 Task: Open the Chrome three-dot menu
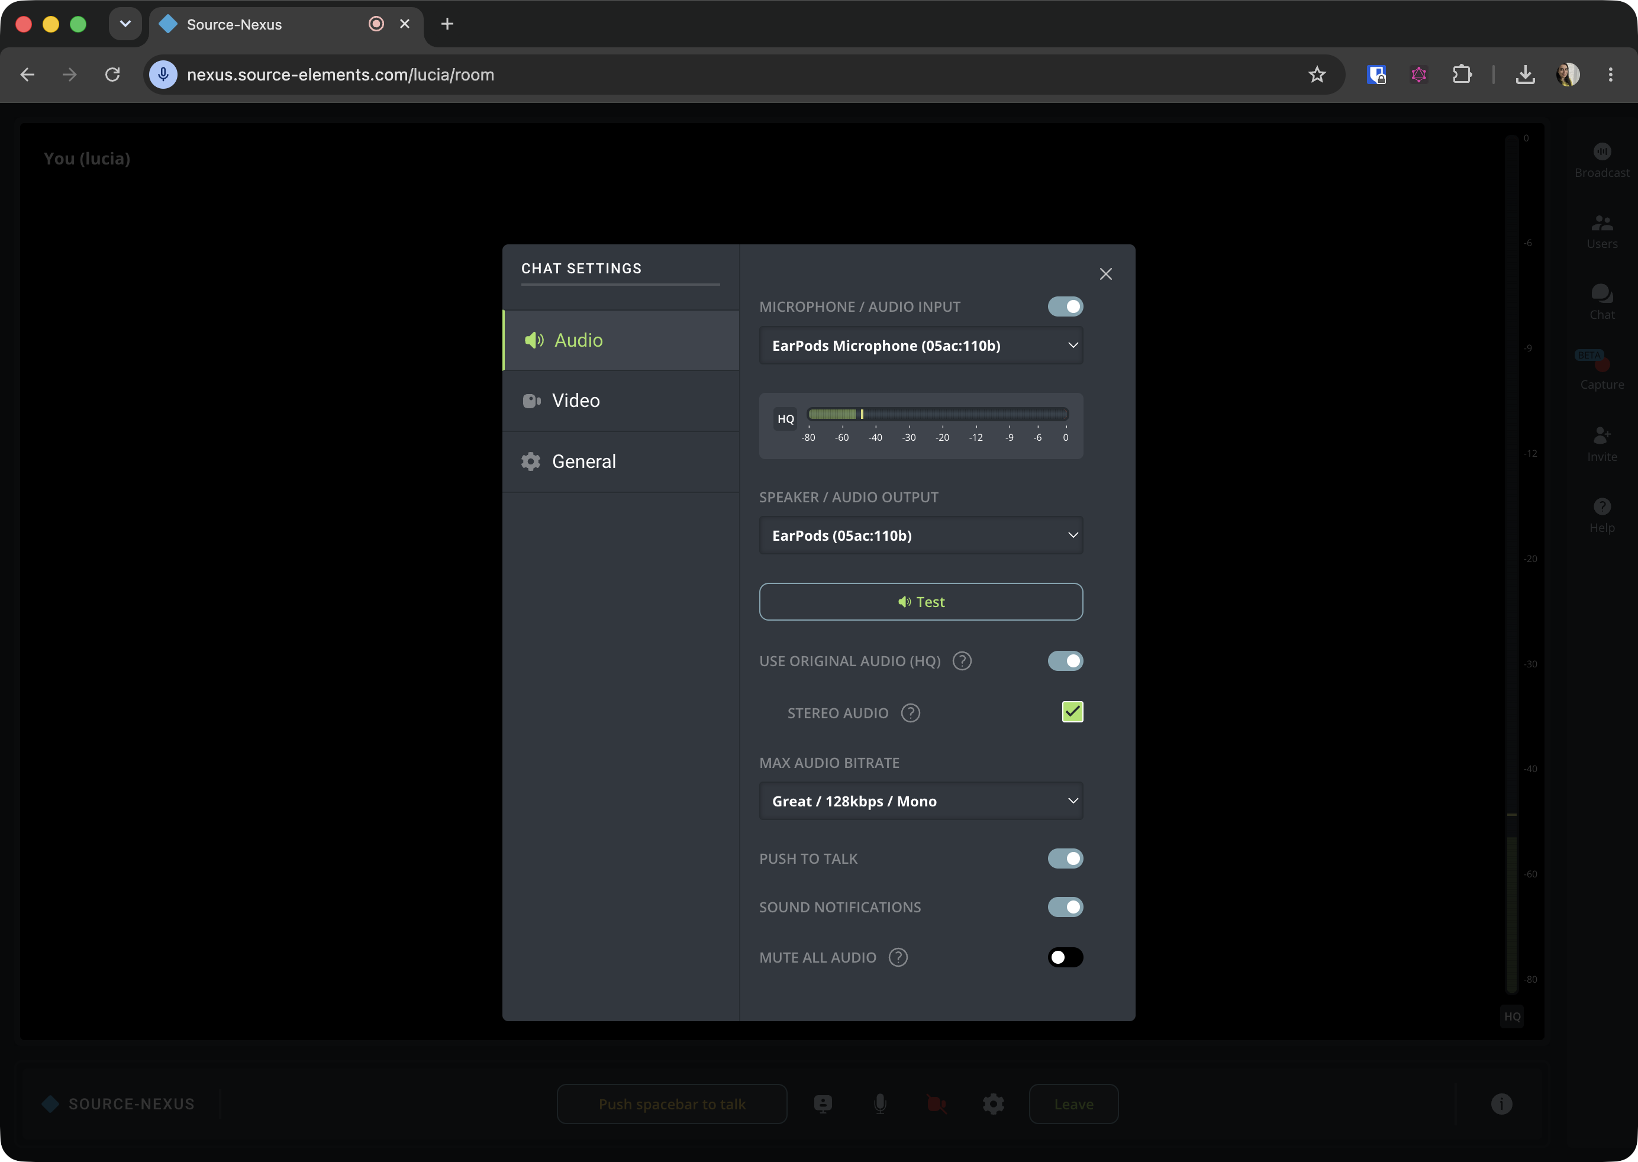click(1610, 75)
